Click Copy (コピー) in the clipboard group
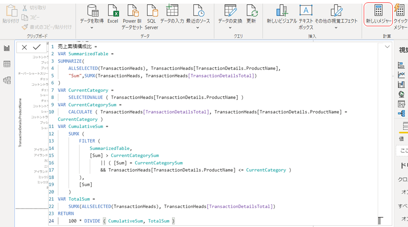Image resolution: width=408 pixels, height=227 pixels. coord(31,17)
